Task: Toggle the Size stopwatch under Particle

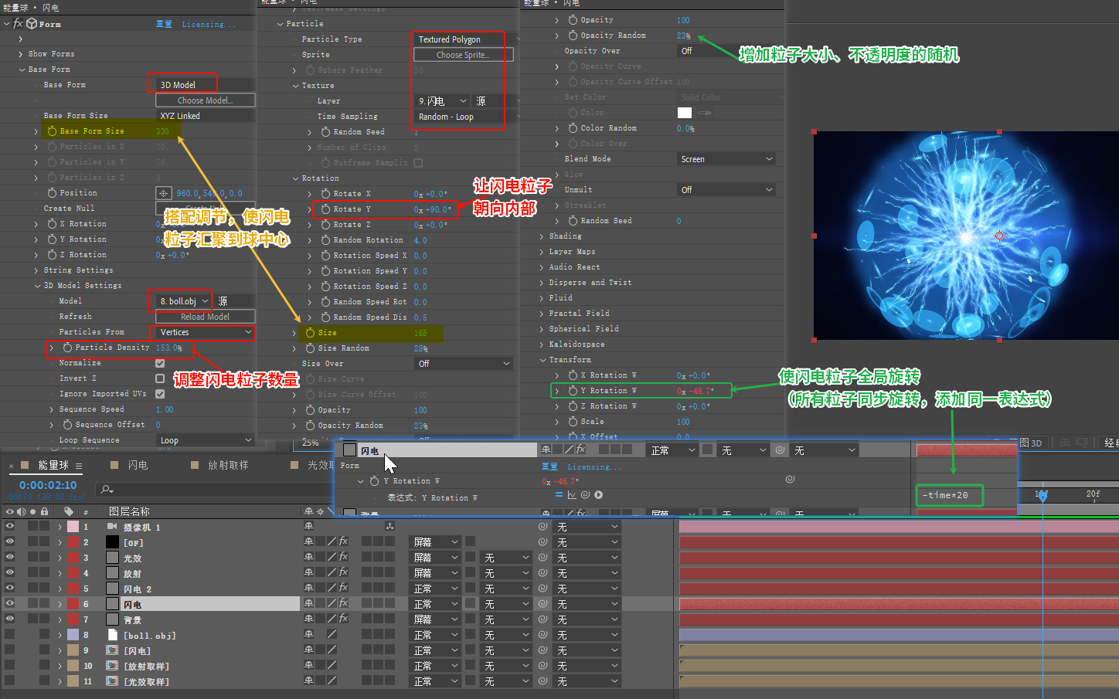Action: (310, 333)
